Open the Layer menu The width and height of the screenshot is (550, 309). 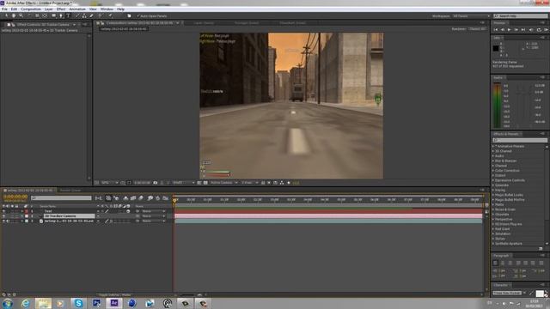[x=49, y=9]
